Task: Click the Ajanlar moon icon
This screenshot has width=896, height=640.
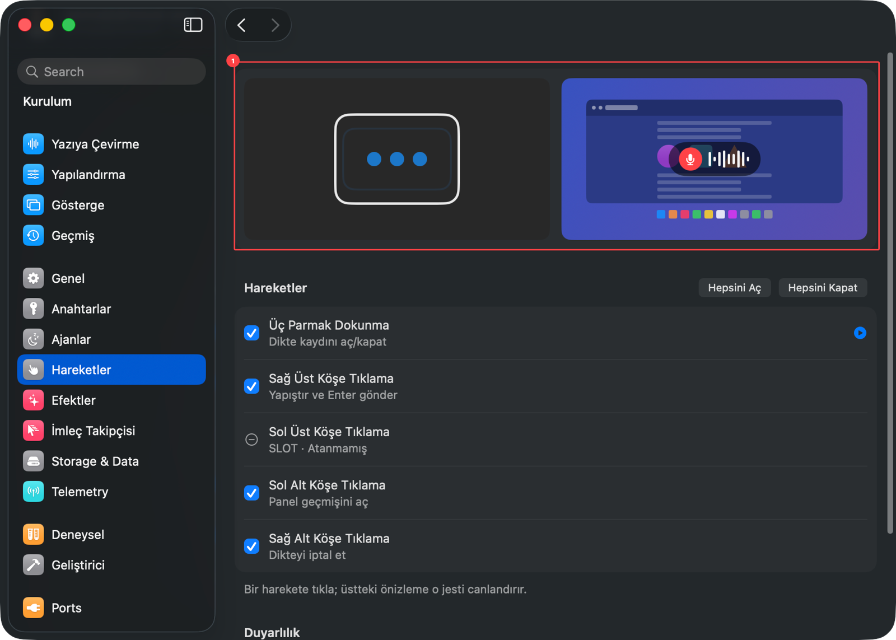Action: click(x=33, y=339)
